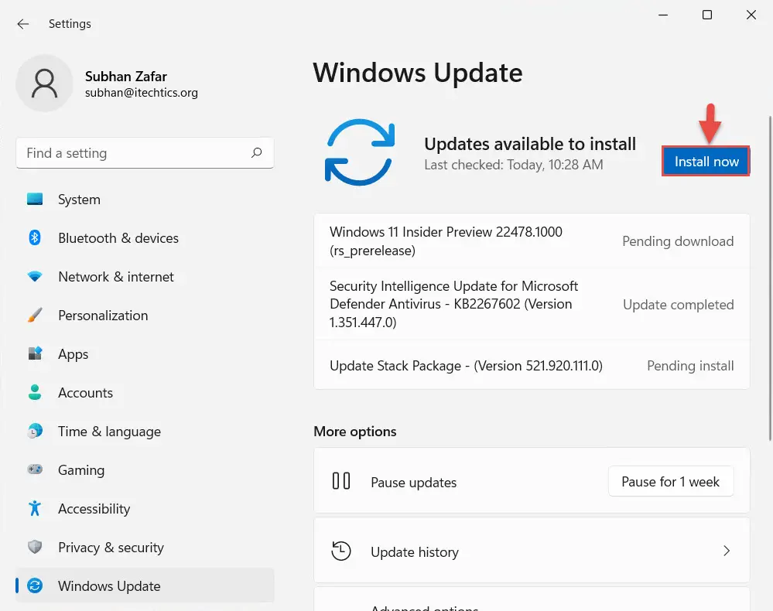Click the Personalization paintbrush icon

point(35,315)
